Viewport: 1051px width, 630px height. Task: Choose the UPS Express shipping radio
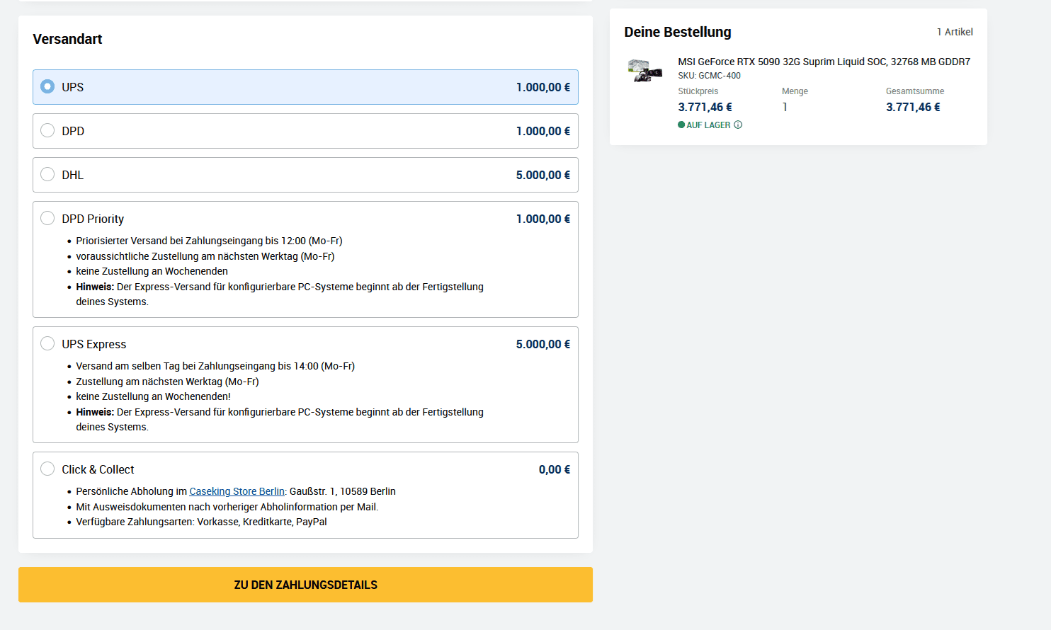(47, 343)
